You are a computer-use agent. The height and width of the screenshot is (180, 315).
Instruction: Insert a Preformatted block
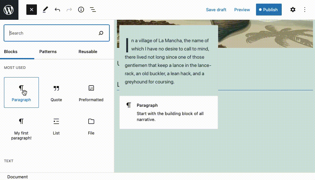(91, 92)
